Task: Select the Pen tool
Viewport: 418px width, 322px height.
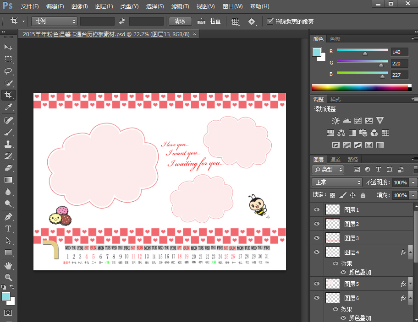Action: 8,216
